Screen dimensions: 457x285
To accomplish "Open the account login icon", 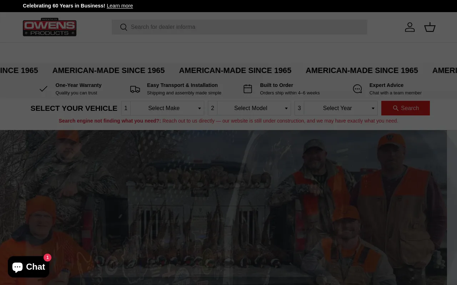I will coord(410,27).
